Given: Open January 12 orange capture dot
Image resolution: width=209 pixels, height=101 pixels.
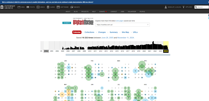Looking at the screenshot, I should (x=72, y=68).
